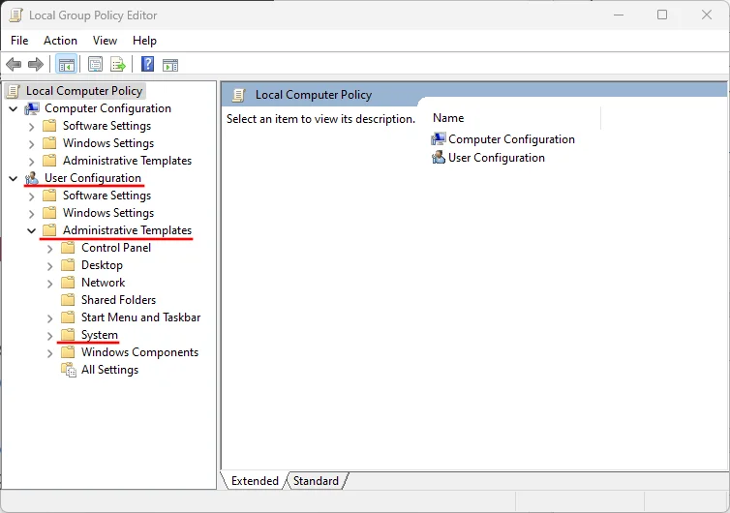Select the Extended tab
Viewport: 730px width, 513px height.
[x=255, y=481]
